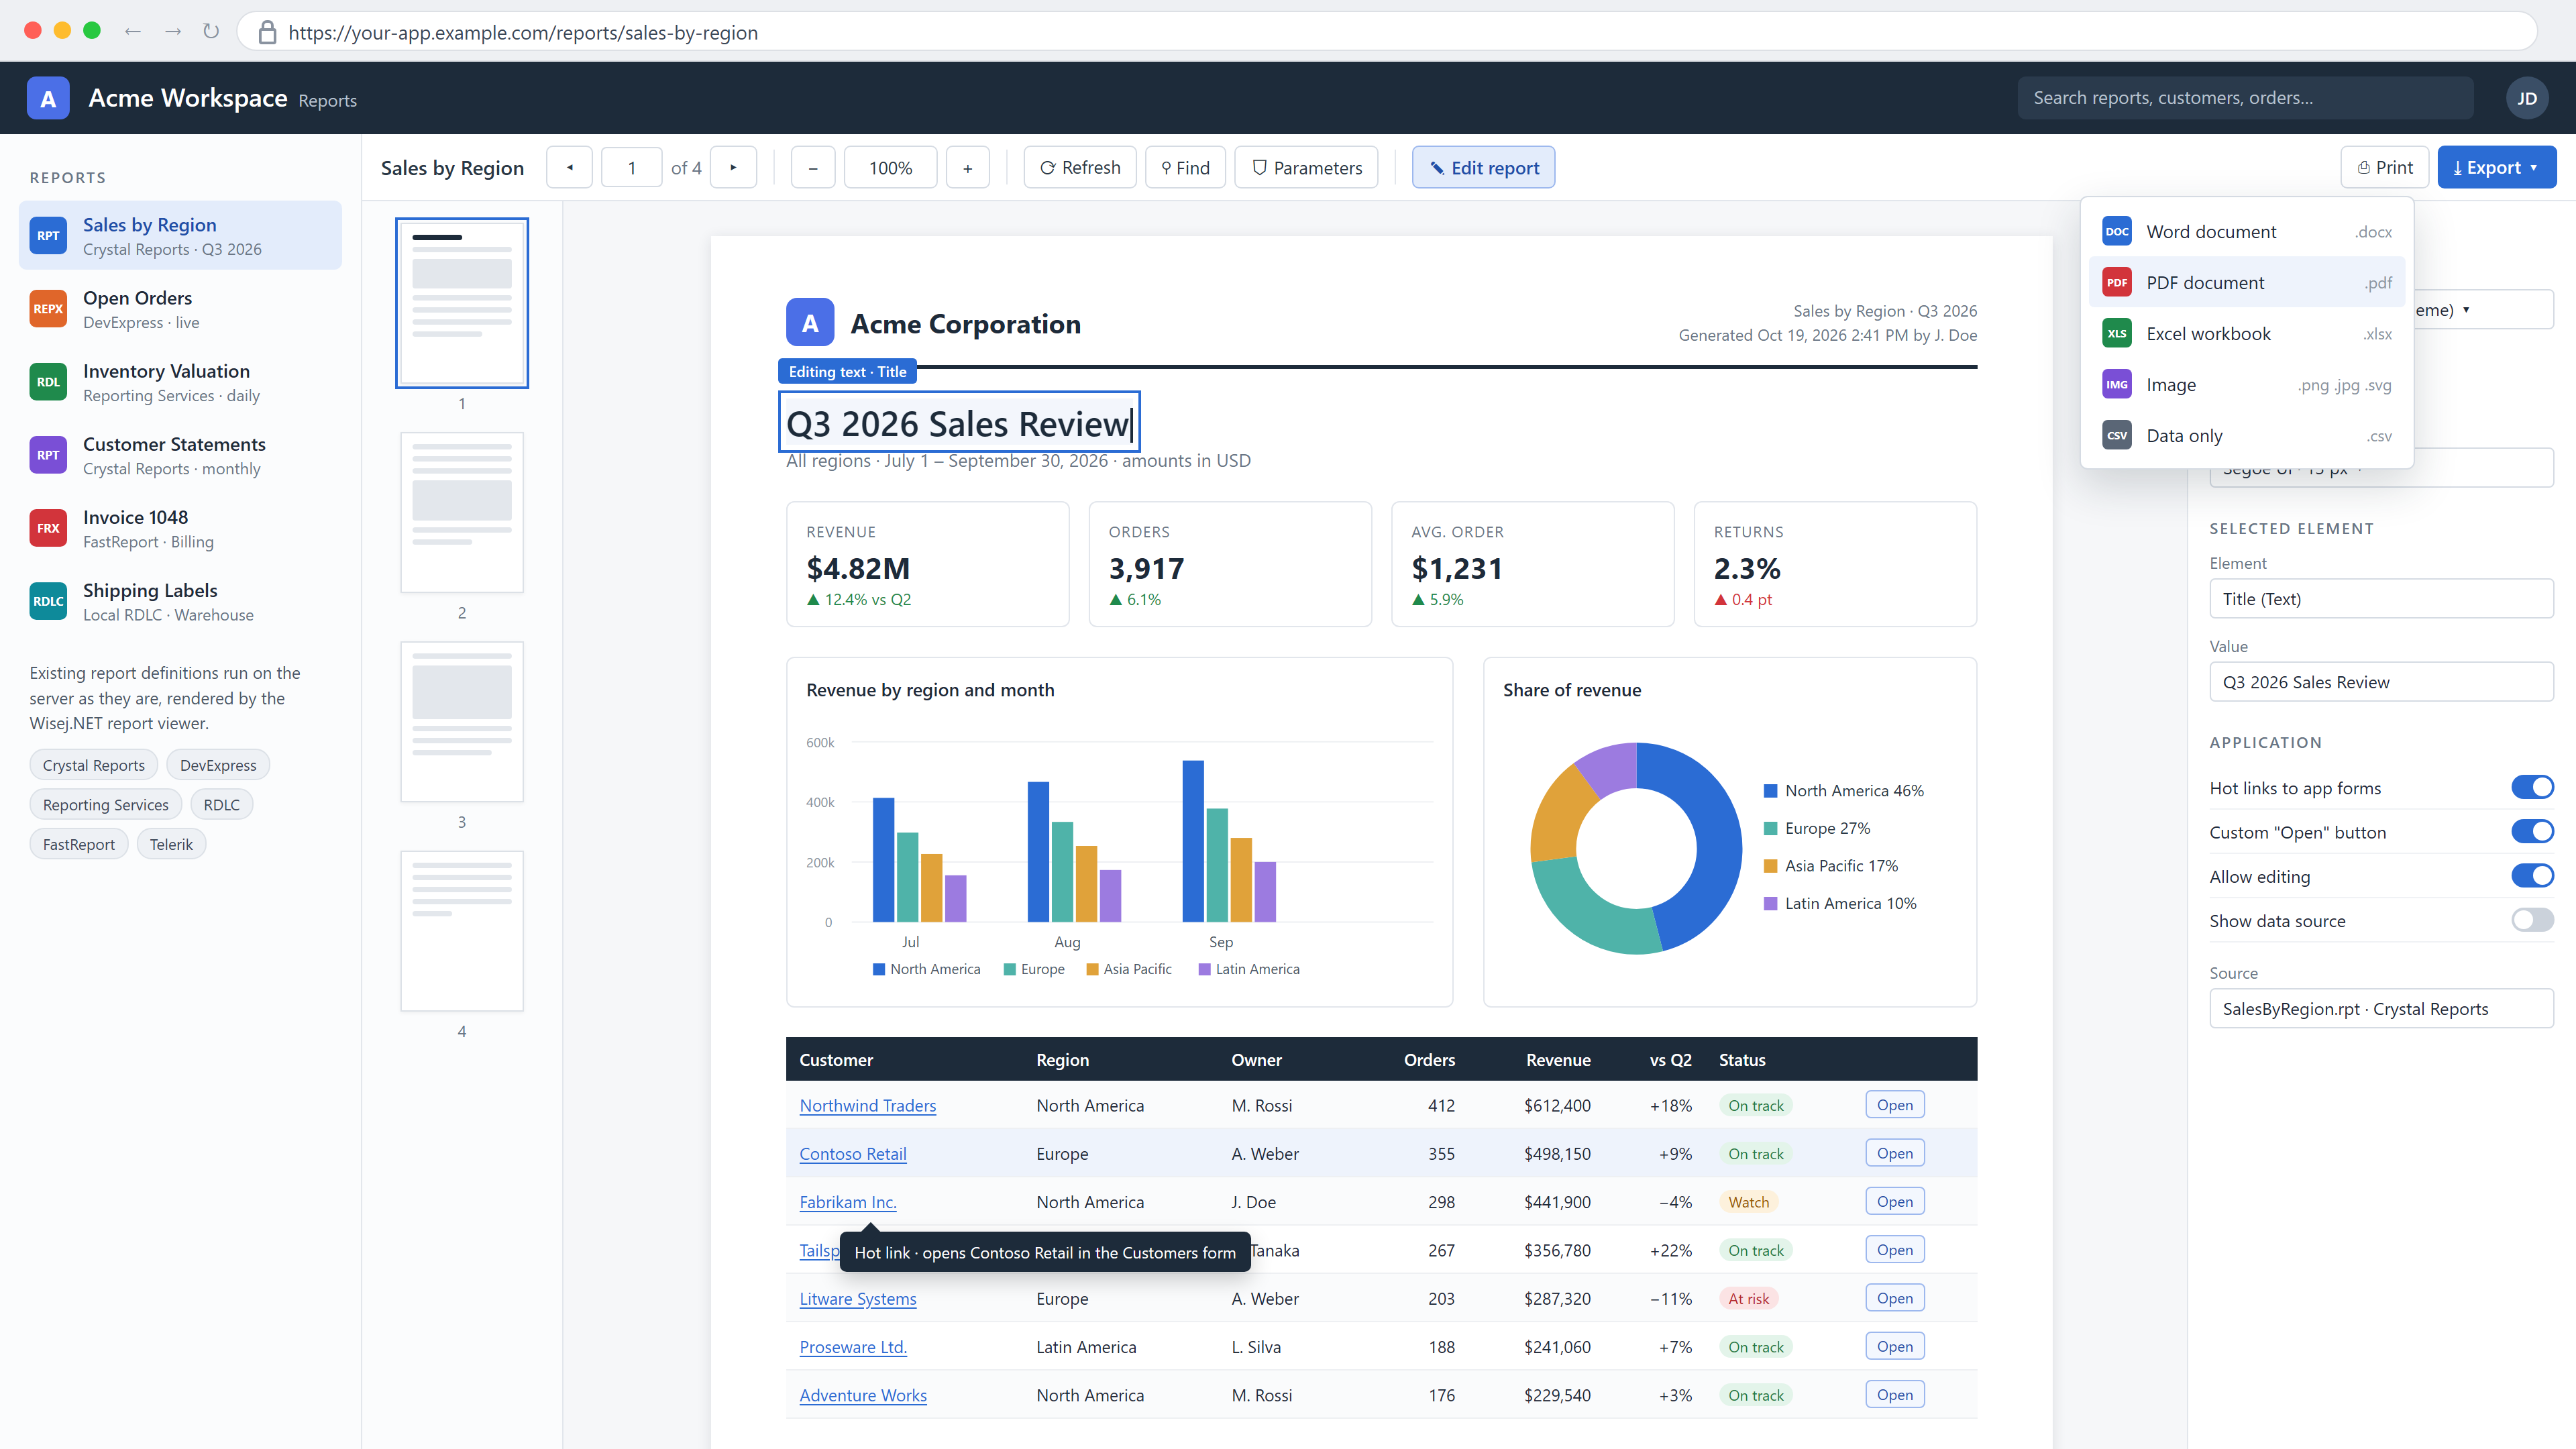
Task: Open Customer Statements report in sidebar
Action: click(x=180, y=455)
